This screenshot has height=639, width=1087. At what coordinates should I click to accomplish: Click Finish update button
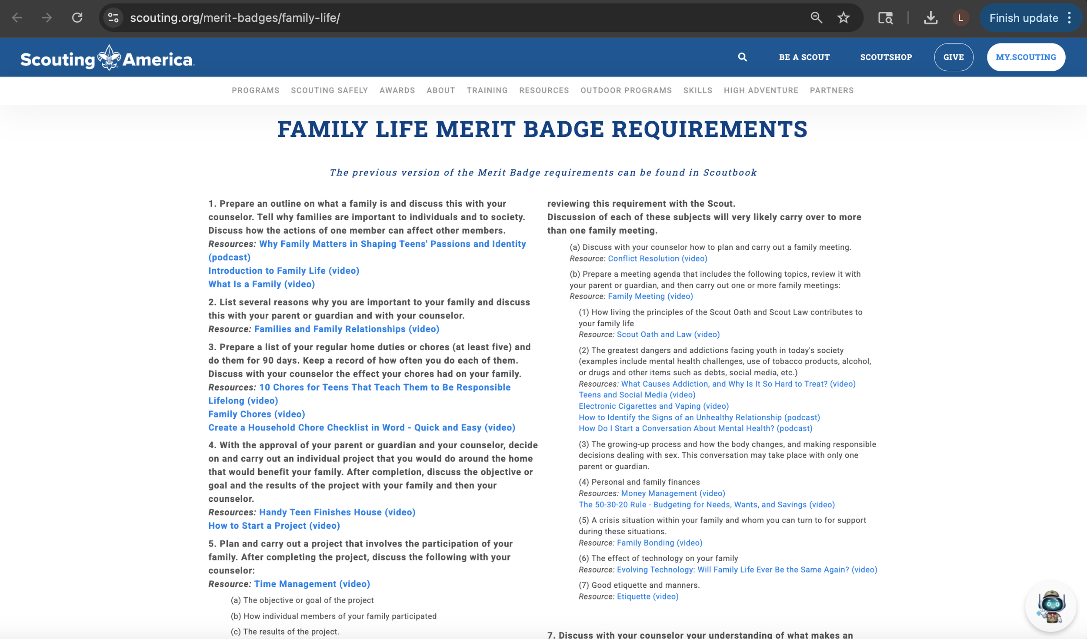pos(1023,18)
